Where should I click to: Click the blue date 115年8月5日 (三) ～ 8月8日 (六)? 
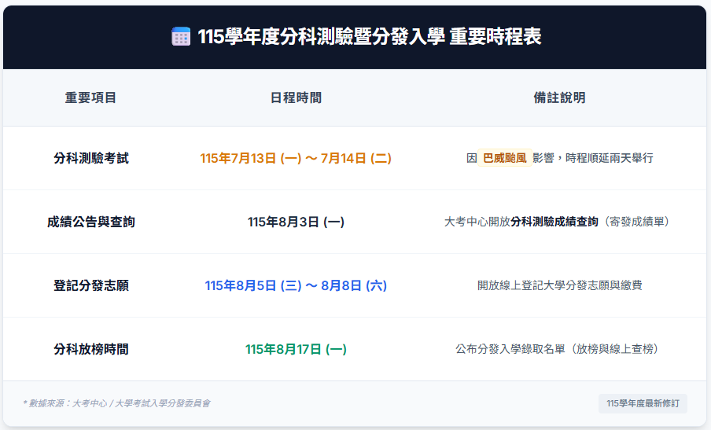point(296,285)
